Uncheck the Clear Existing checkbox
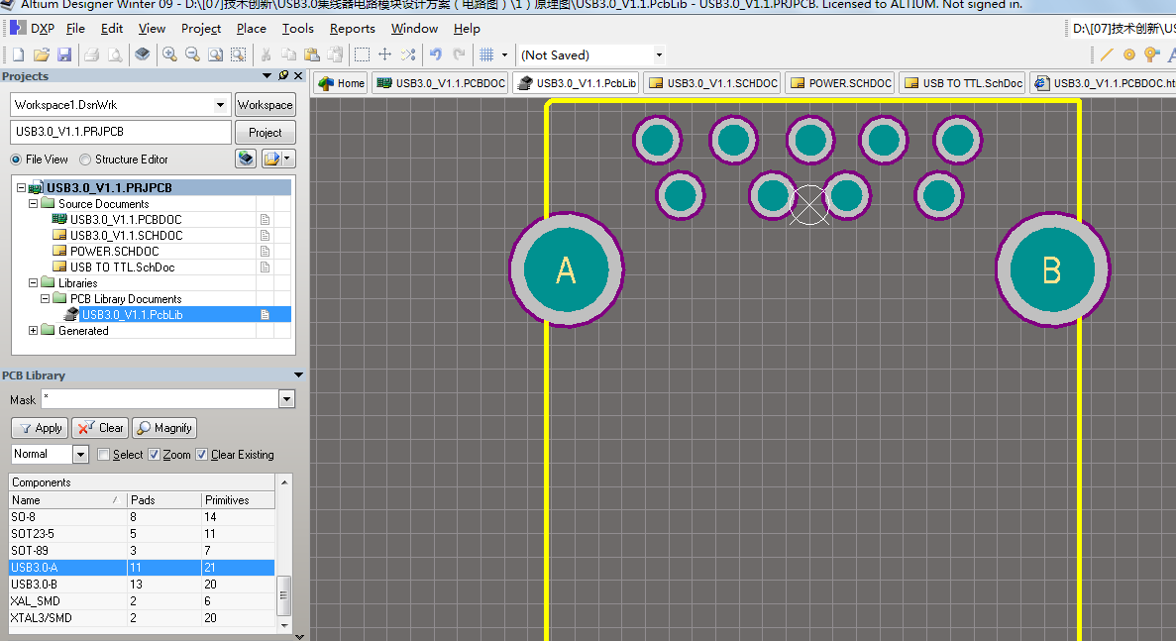1176x641 pixels. click(202, 455)
